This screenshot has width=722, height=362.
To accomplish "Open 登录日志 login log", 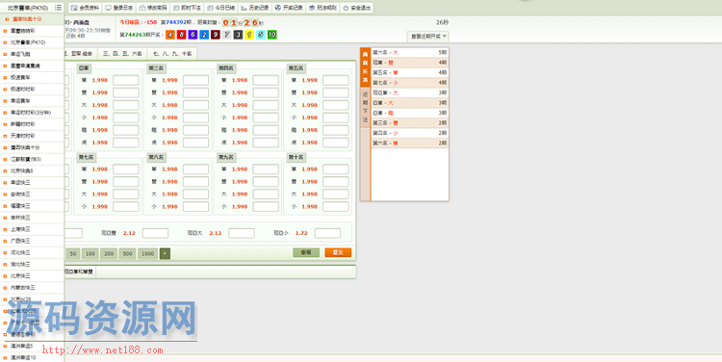I will [x=118, y=8].
